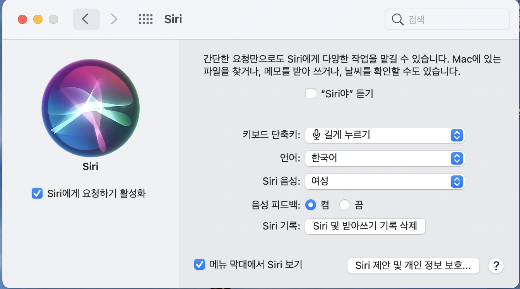Select 음성 피드백 켬 radio button
The height and width of the screenshot is (289, 520).
click(311, 205)
